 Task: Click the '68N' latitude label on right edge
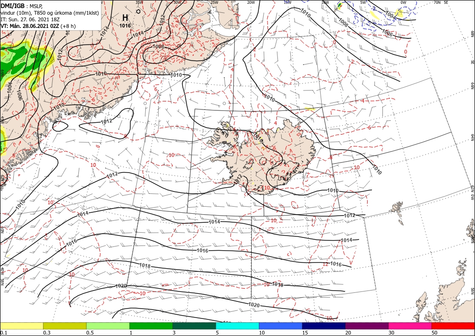point(473,33)
